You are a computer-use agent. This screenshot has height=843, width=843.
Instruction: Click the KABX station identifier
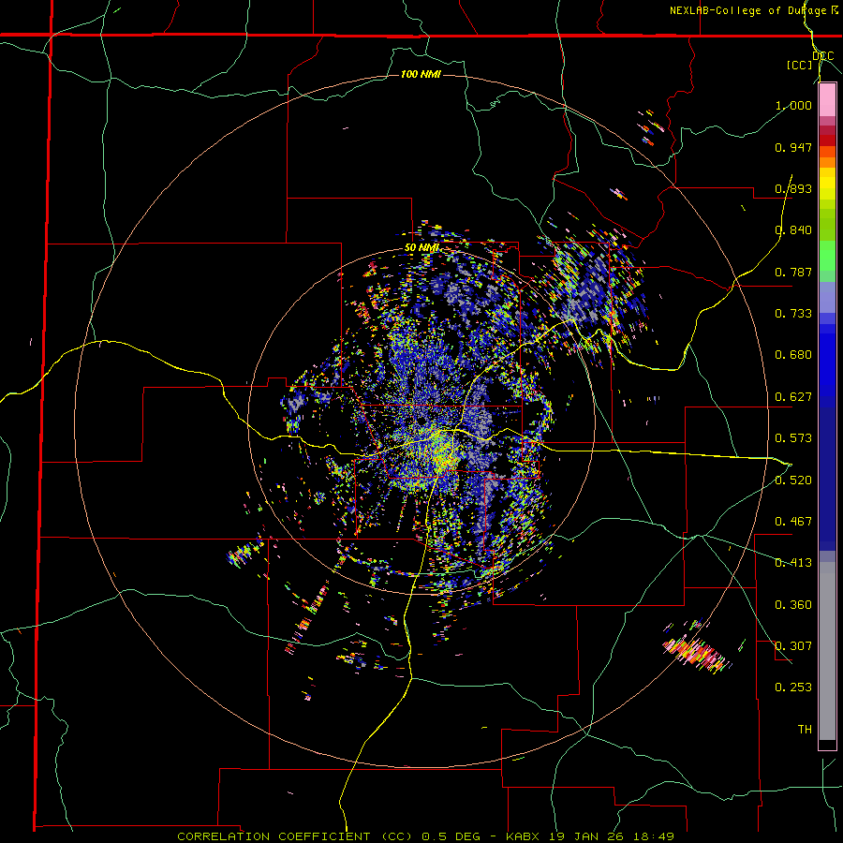[525, 836]
